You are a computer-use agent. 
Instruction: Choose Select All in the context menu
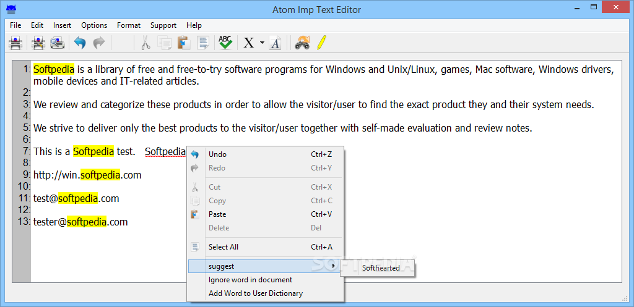pos(265,247)
